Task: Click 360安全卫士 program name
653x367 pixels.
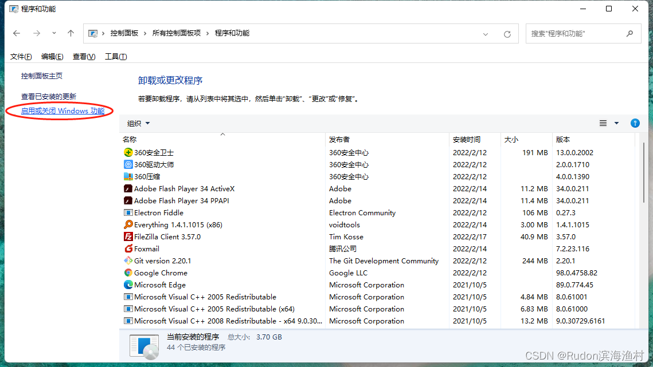Action: (154, 153)
